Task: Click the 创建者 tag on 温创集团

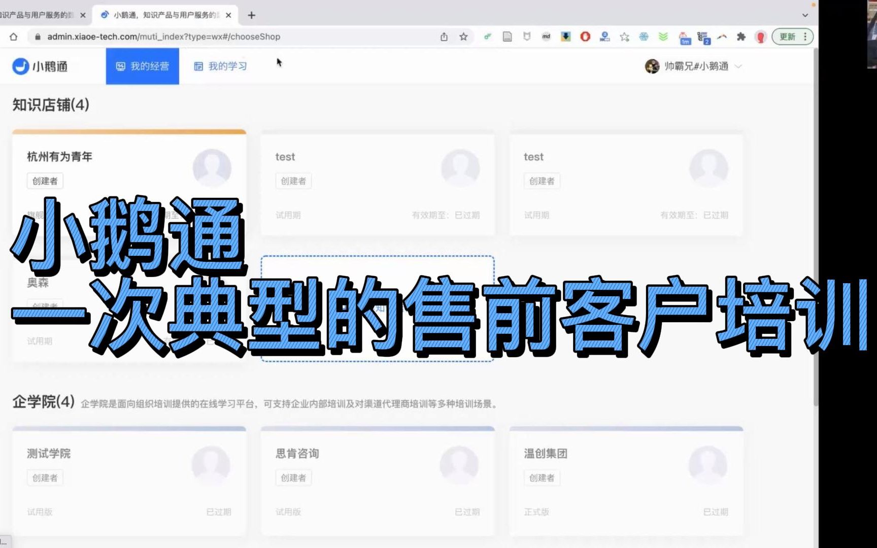Action: (x=542, y=478)
